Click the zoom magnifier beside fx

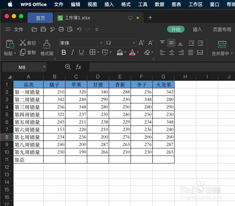pyautogui.click(x=68, y=67)
